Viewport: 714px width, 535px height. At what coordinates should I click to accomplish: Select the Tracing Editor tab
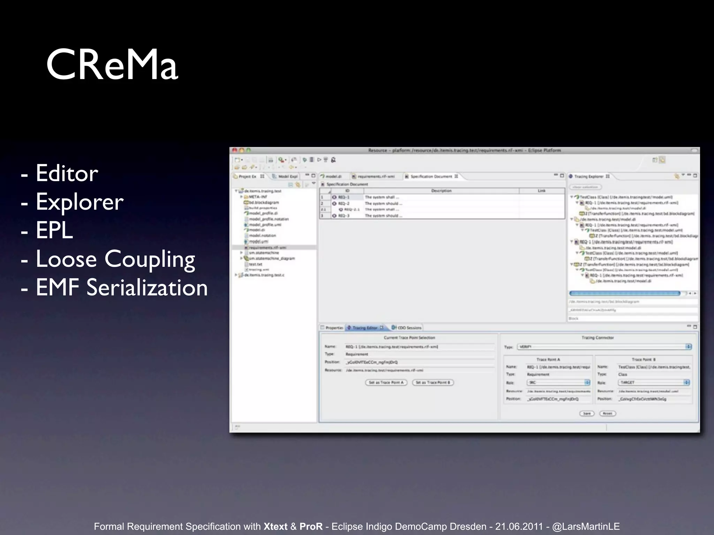point(365,328)
